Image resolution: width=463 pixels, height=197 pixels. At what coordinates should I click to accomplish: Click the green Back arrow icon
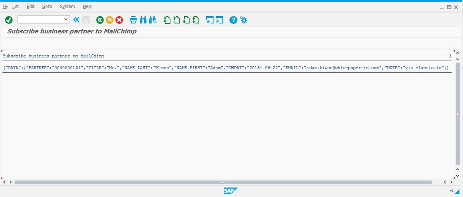pyautogui.click(x=100, y=20)
